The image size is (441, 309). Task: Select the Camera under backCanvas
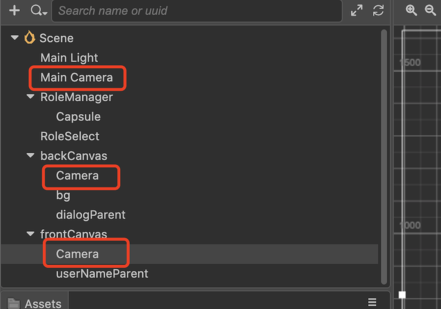point(77,176)
